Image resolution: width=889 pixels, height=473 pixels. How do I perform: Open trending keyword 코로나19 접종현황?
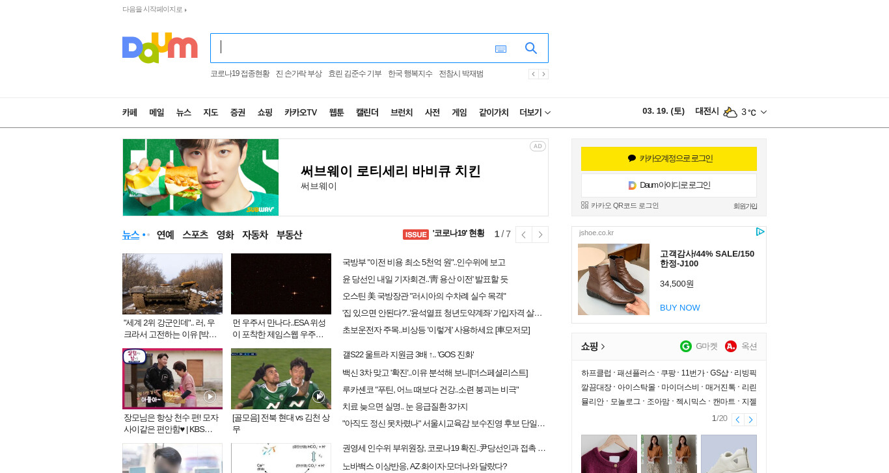click(239, 74)
